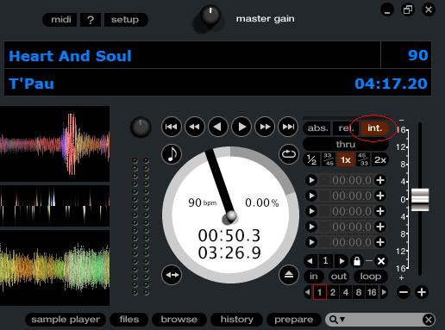This screenshot has height=330, width=445.
Task: Add cue point in first slot
Action: click(x=380, y=180)
